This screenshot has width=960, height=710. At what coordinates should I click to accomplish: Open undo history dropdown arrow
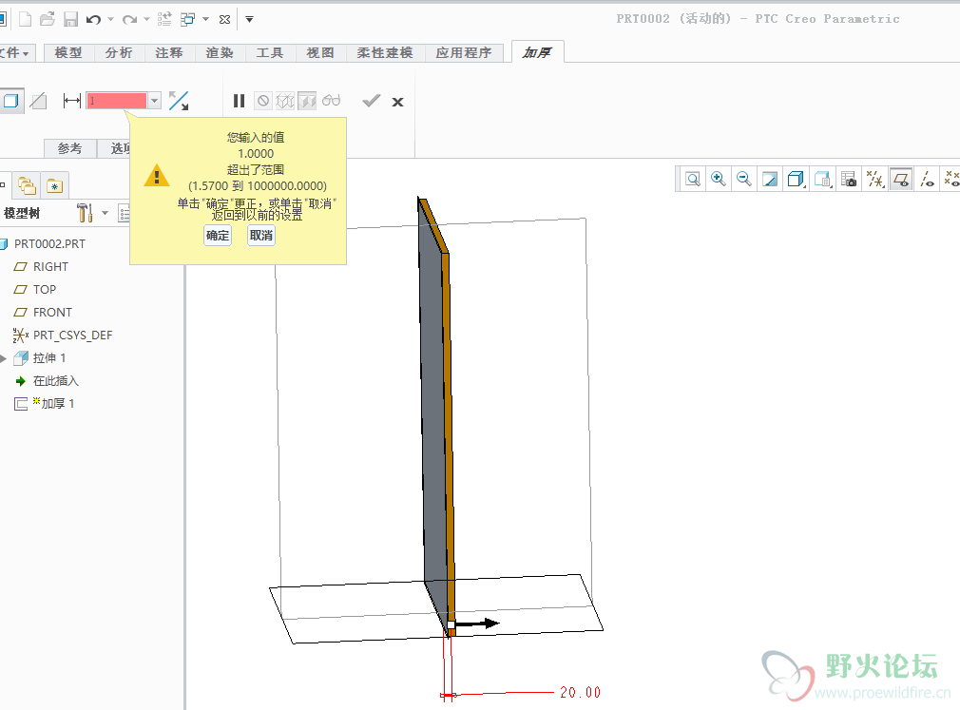click(111, 20)
